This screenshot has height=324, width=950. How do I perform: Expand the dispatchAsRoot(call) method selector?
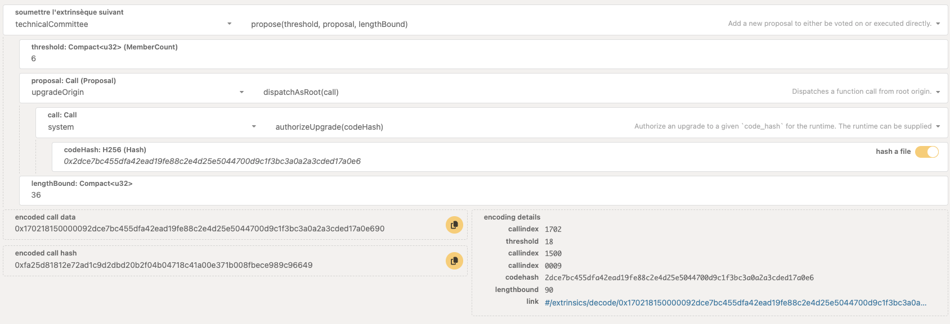pyautogui.click(x=601, y=92)
